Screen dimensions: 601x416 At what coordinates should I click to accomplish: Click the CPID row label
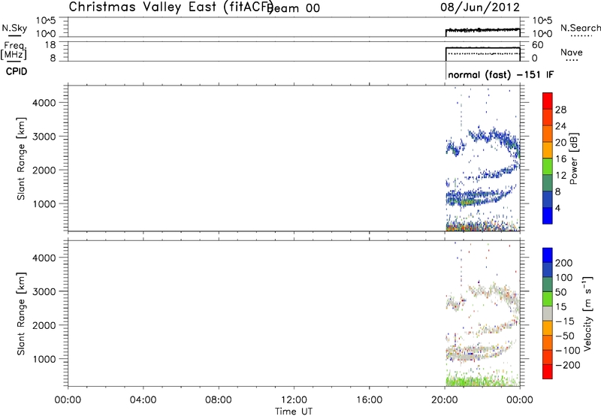(17, 71)
